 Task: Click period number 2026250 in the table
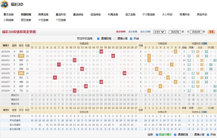[6, 51]
